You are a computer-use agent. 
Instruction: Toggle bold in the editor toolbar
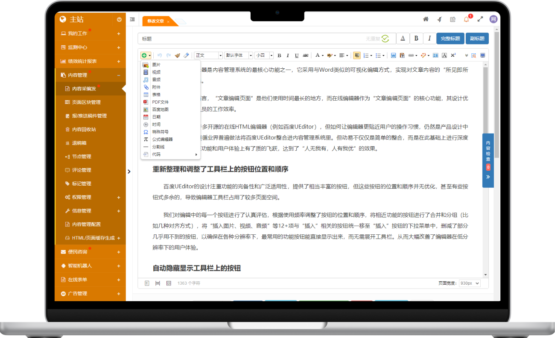[x=279, y=55]
